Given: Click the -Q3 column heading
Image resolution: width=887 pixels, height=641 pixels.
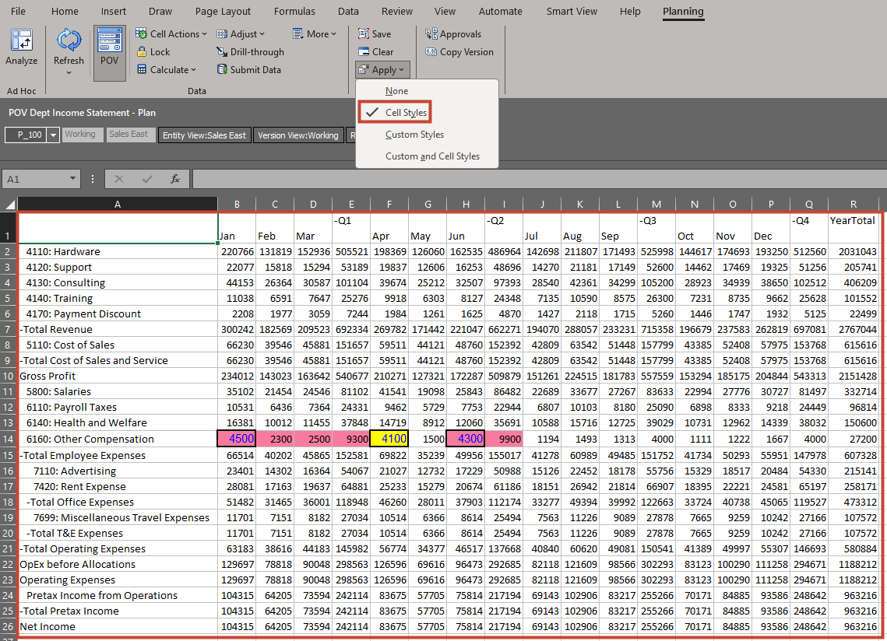Looking at the screenshot, I should click(648, 220).
